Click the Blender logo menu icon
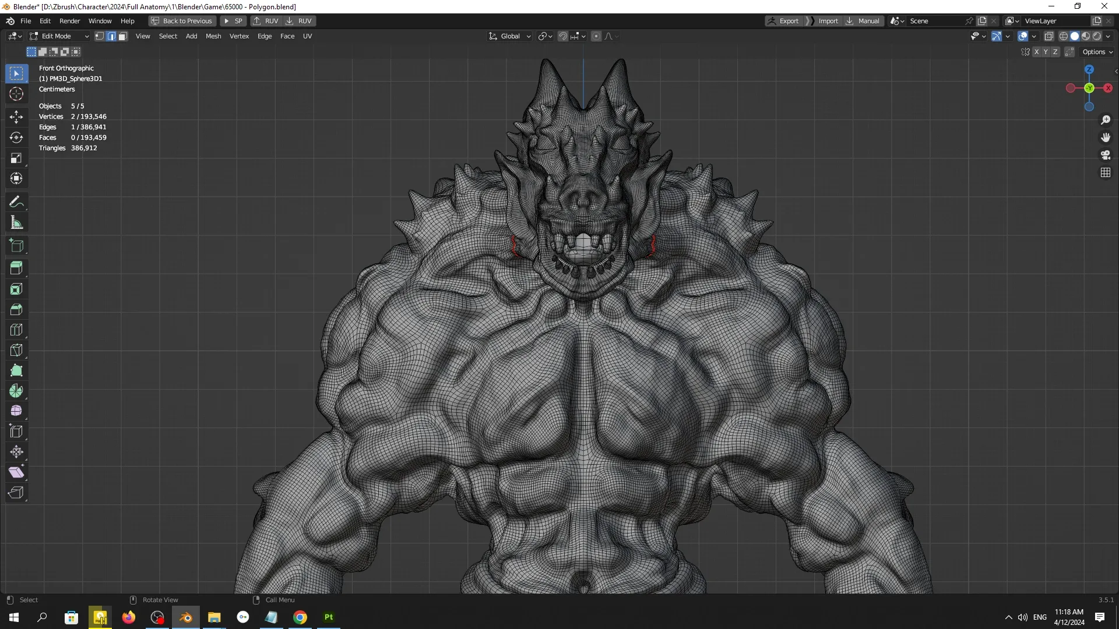 [10, 21]
